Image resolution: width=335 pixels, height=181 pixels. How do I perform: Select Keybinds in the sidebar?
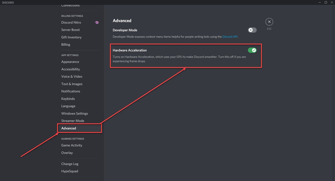click(68, 99)
